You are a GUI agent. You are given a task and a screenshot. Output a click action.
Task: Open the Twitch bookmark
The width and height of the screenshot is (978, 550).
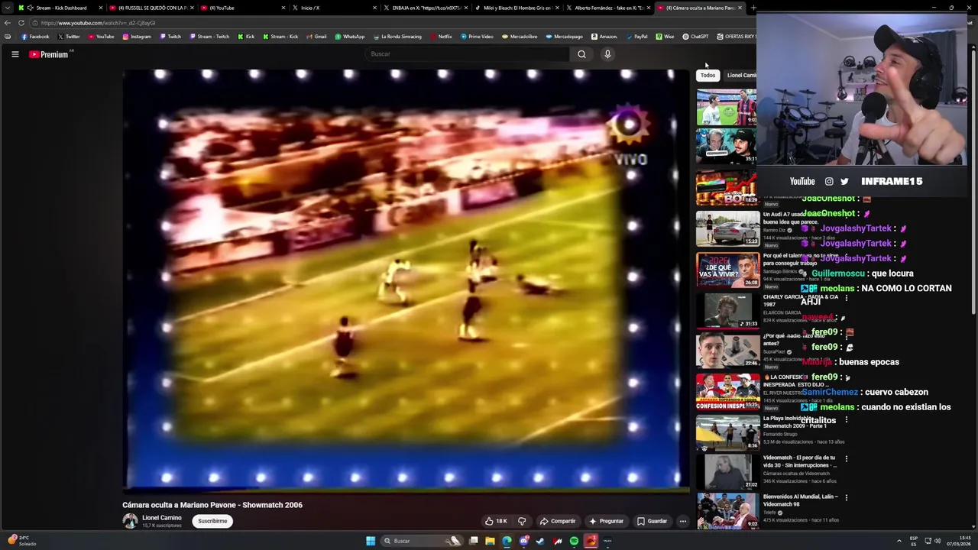coord(170,37)
